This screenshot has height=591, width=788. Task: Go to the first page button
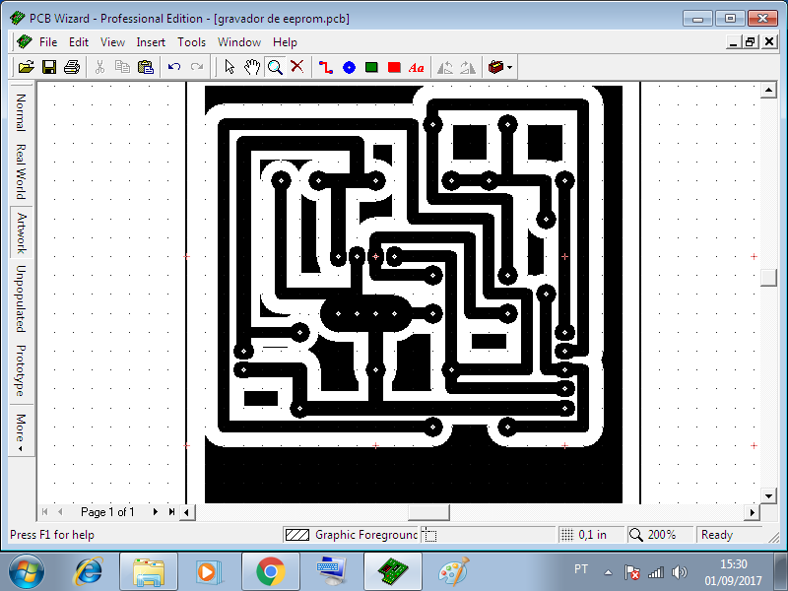point(44,511)
